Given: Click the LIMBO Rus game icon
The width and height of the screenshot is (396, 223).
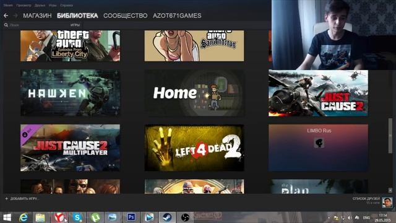Looking at the screenshot, I should pos(319,143).
